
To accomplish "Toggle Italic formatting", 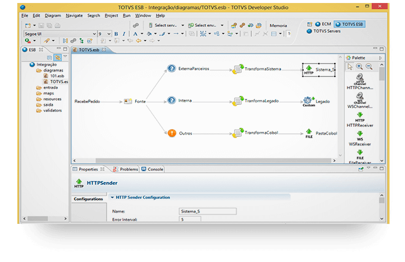I will pos(124,34).
